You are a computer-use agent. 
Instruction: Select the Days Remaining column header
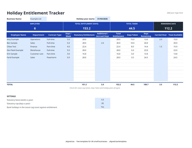pos(146,35)
